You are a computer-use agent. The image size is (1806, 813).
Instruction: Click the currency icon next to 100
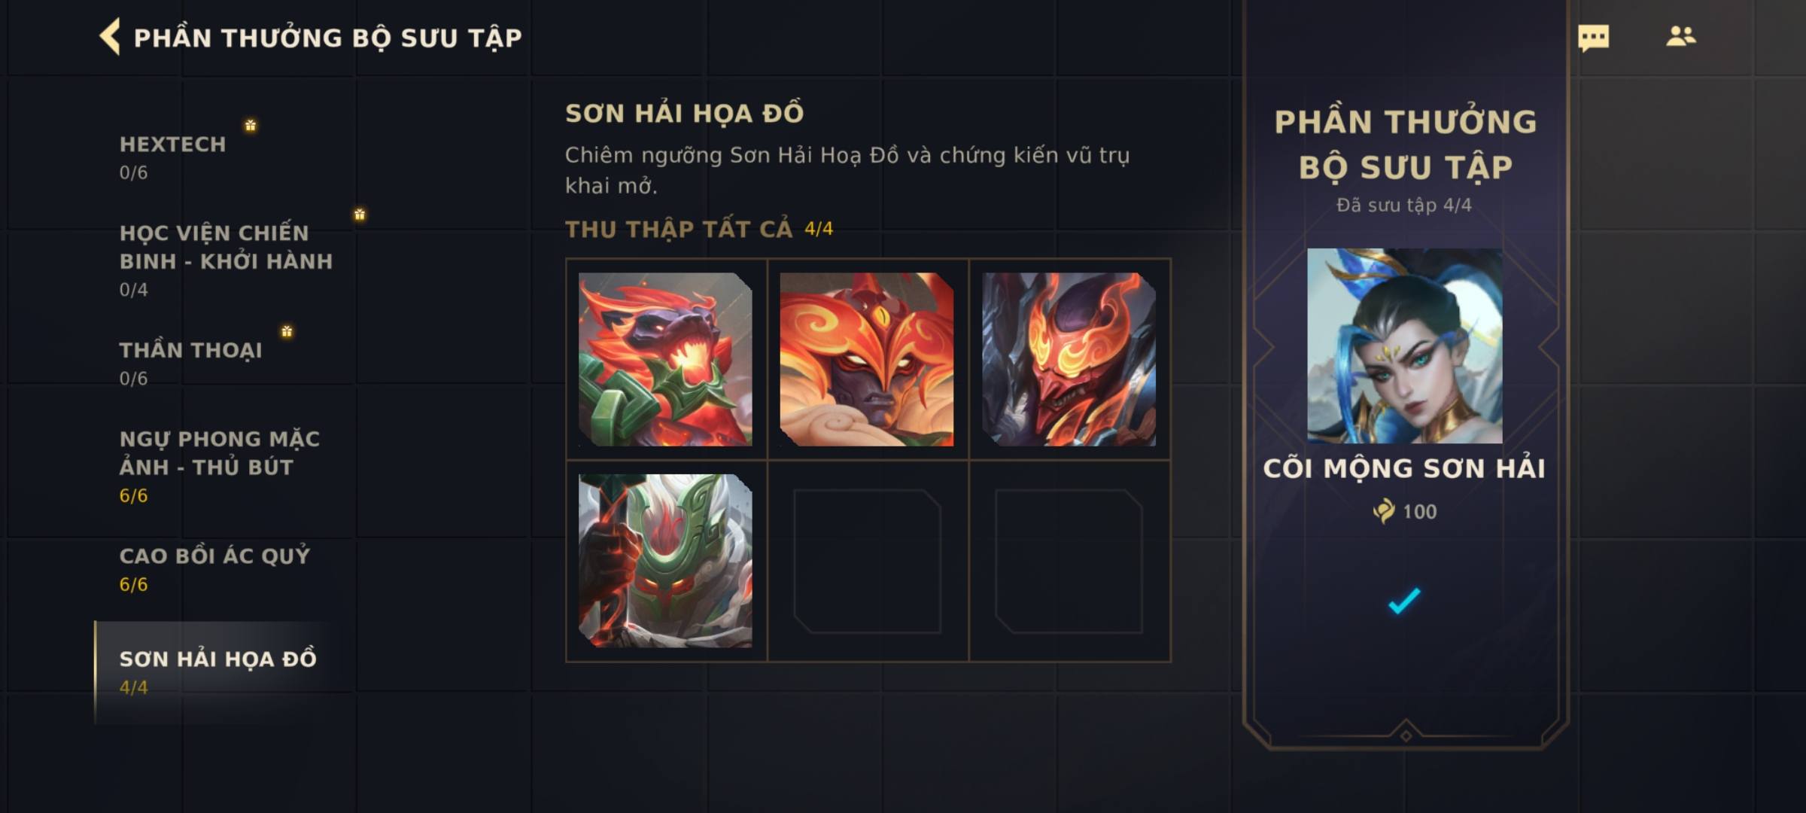tap(1383, 511)
